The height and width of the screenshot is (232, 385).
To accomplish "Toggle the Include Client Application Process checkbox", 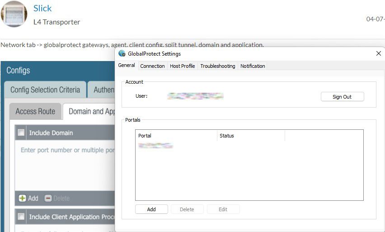I will 21,217.
